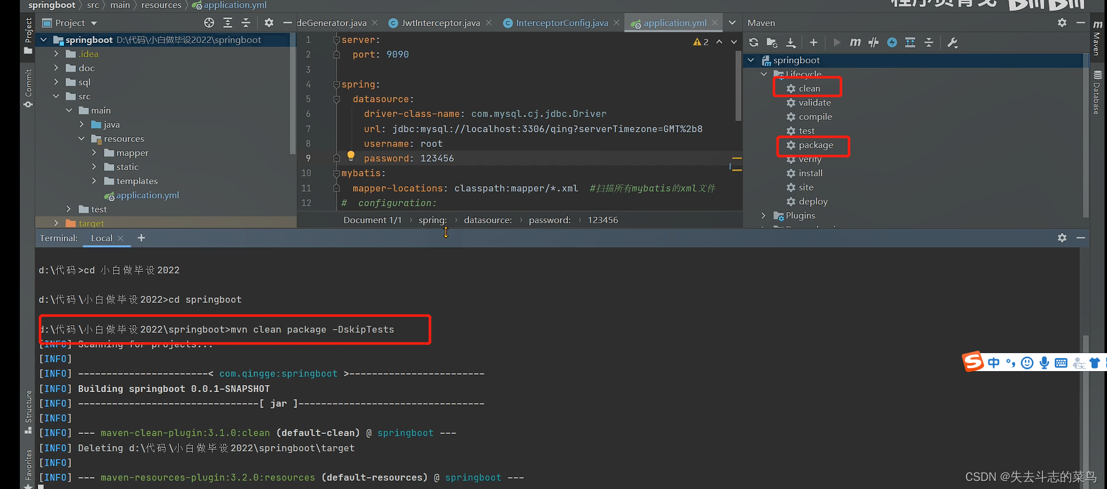Toggle Sogou Chinese/English input mode
The width and height of the screenshot is (1107, 489).
coord(994,363)
